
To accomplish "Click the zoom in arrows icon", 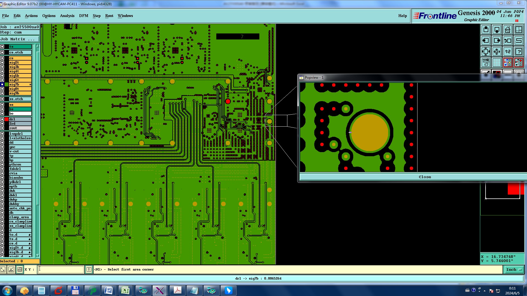I will pyautogui.click(x=497, y=52).
